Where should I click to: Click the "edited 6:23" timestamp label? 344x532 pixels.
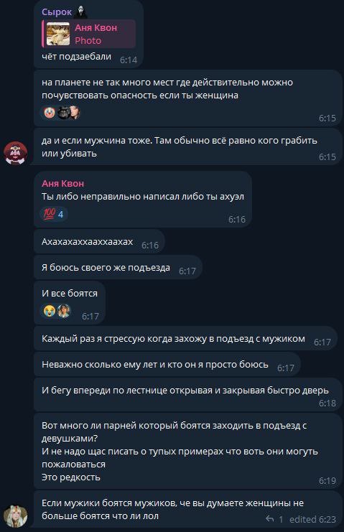point(312,519)
